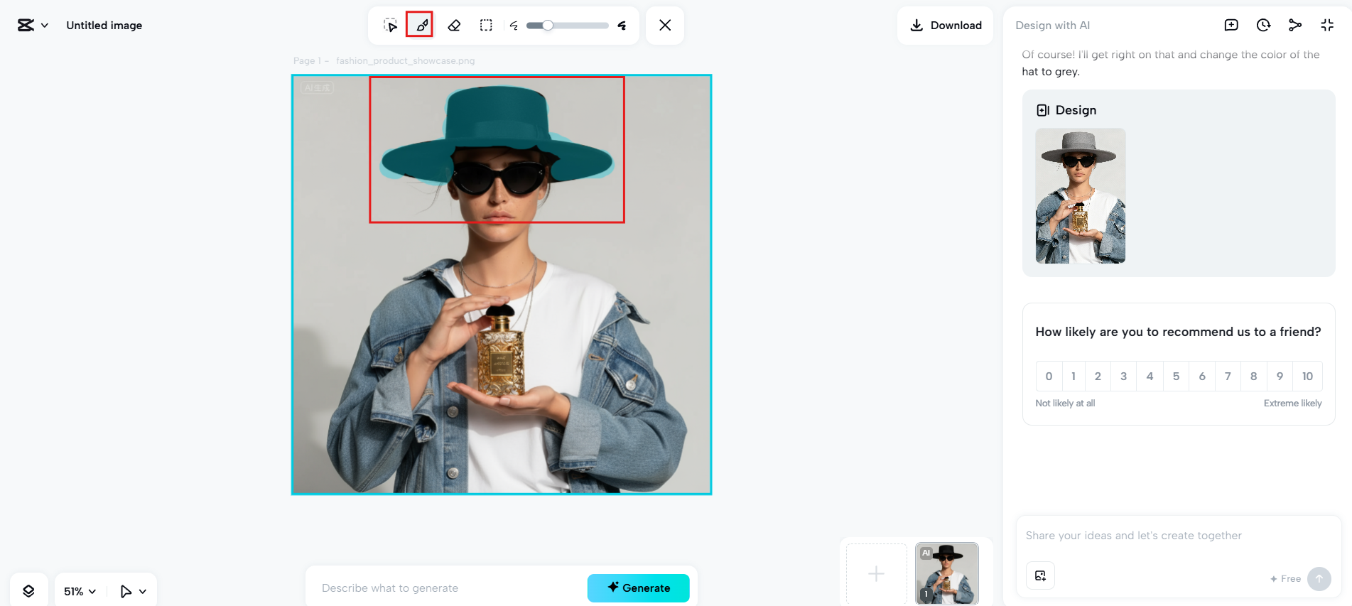Add a new page

point(877,573)
